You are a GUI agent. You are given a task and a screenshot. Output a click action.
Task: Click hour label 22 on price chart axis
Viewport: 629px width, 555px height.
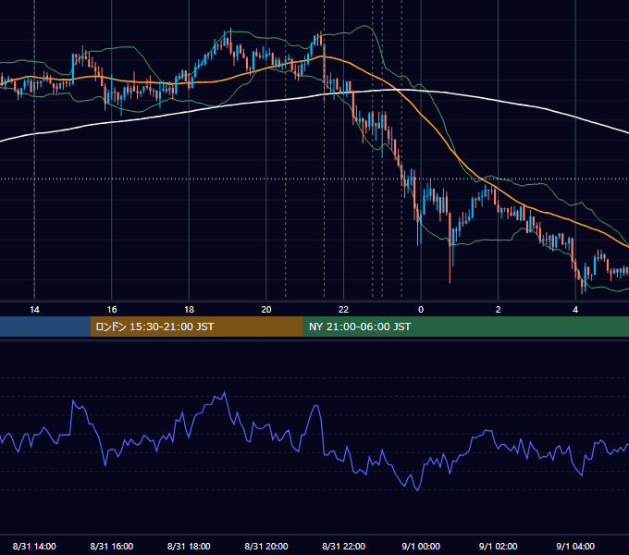point(343,310)
